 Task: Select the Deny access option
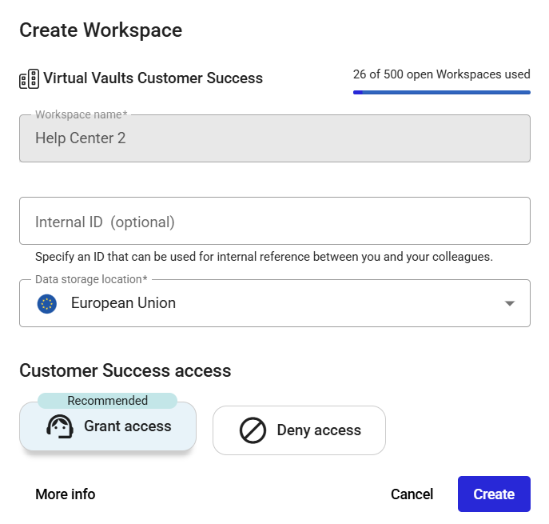[x=299, y=430]
